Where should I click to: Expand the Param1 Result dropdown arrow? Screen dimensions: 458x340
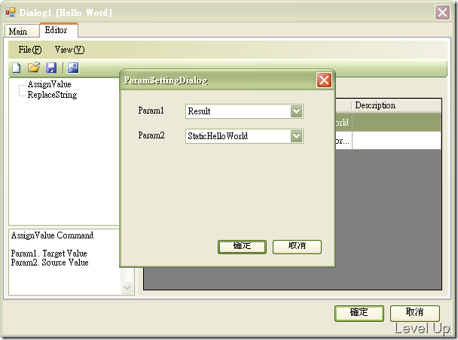[x=296, y=111]
